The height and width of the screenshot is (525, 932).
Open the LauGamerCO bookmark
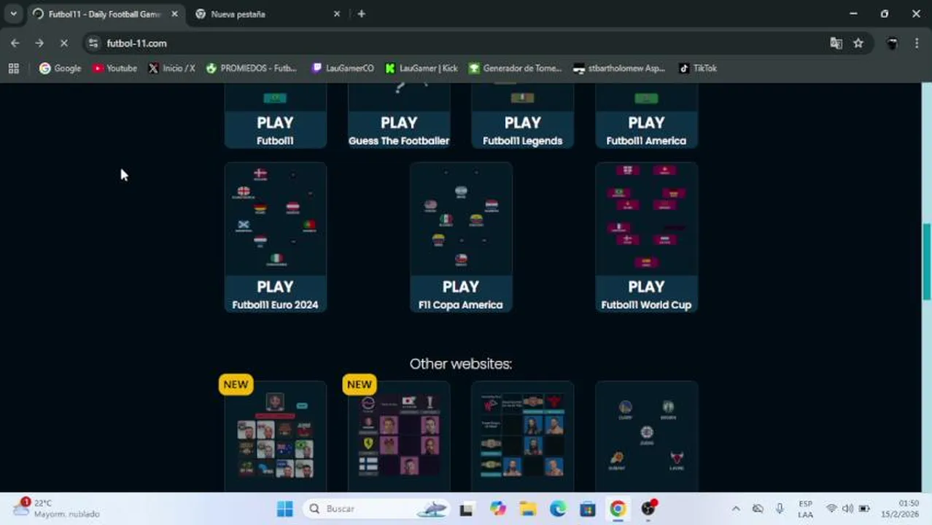click(x=343, y=68)
